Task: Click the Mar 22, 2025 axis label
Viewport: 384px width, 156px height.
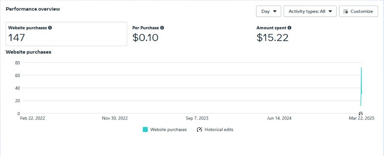Action: click(361, 118)
